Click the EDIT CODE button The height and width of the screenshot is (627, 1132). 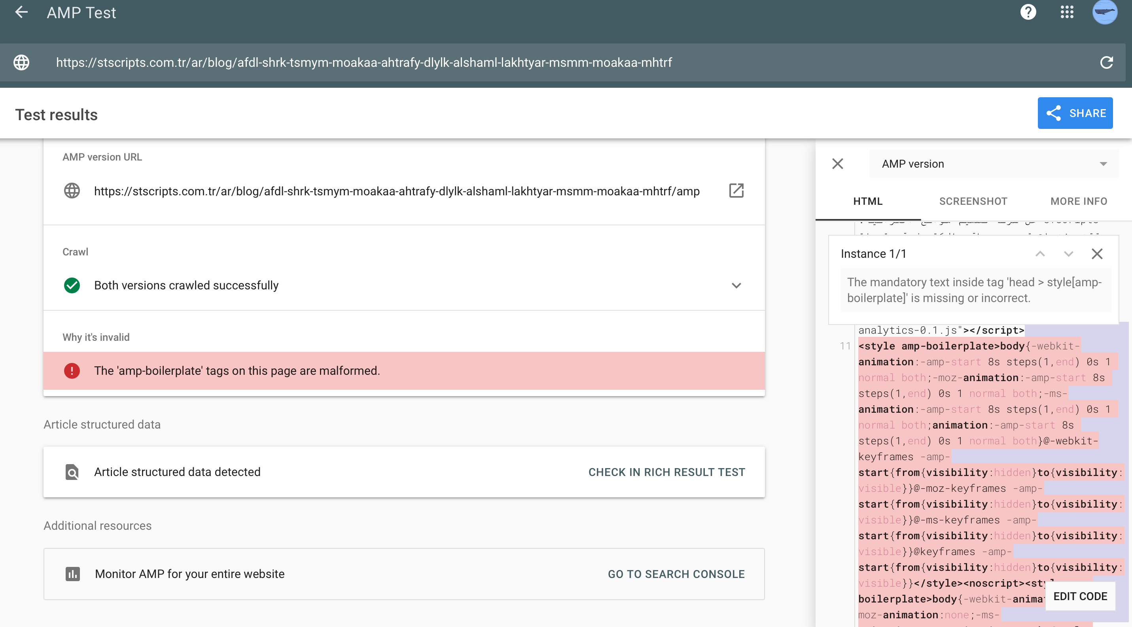pyautogui.click(x=1080, y=596)
